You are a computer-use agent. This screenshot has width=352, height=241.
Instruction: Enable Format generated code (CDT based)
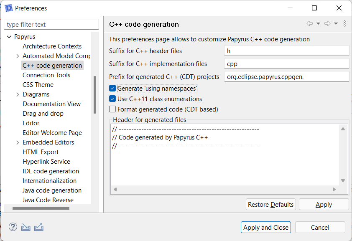pyautogui.click(x=112, y=109)
